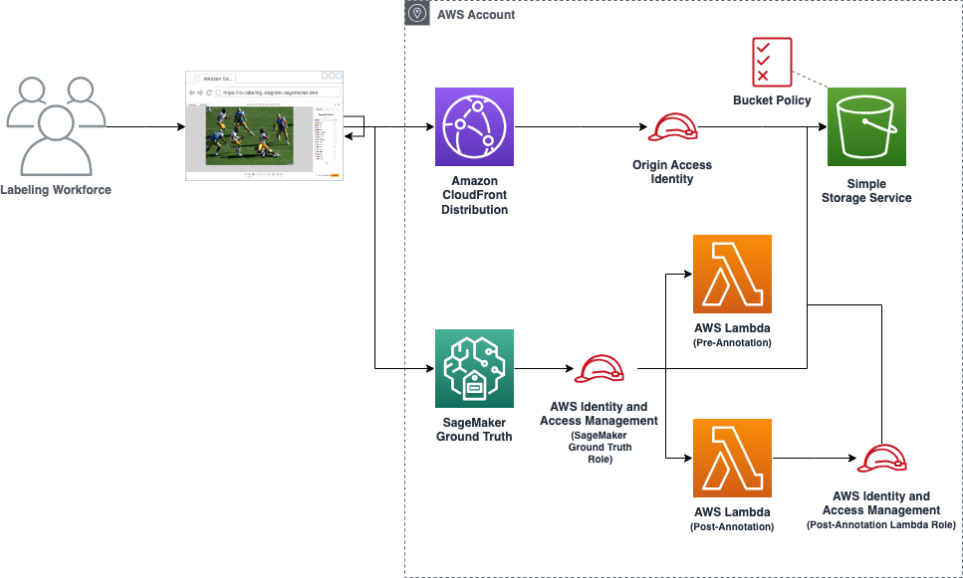
Task: Click the Labeling Workforce users icon
Action: (56, 126)
